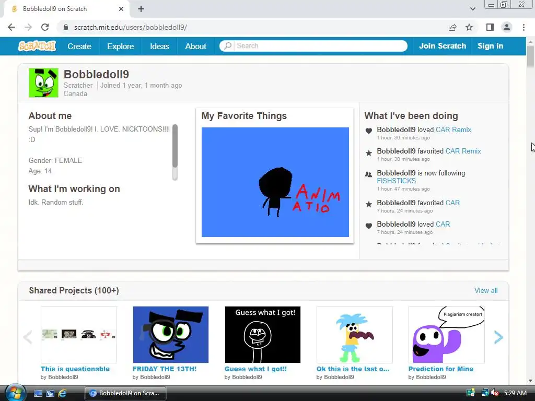This screenshot has height=401, width=535.
Task: Reload the page with refresh icon
Action: point(45,27)
